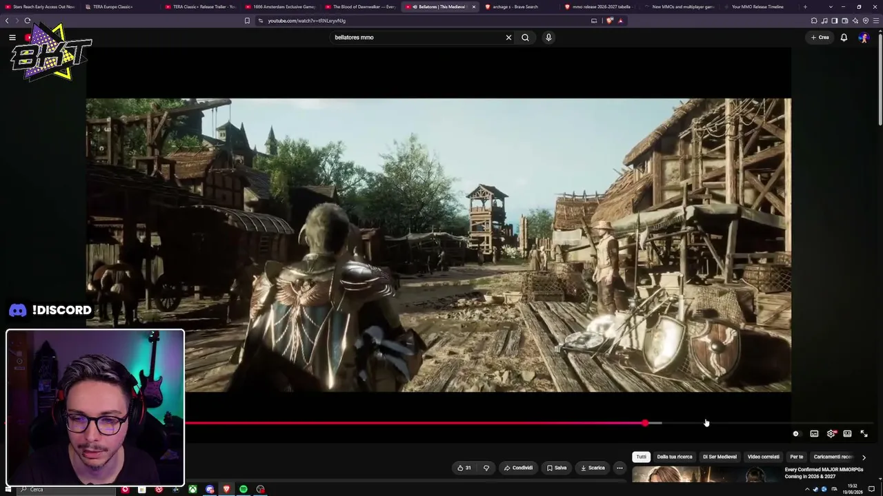Select the Dalla tua ricerca chip
The height and width of the screenshot is (496, 883).
pyautogui.click(x=675, y=457)
